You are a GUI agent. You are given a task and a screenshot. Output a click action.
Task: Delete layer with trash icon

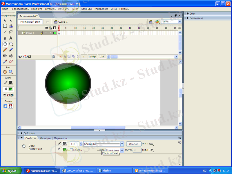[x=54, y=57]
